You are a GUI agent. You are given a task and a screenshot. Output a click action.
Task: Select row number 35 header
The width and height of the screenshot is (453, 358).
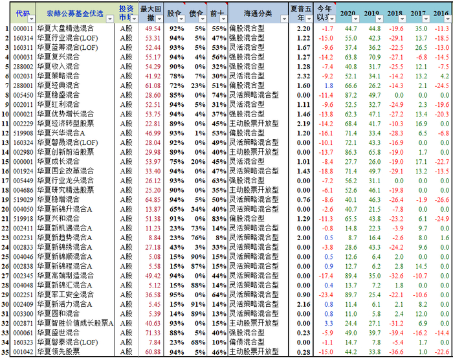click(5, 352)
